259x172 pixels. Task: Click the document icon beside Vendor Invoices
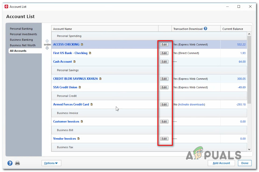coord(79,138)
